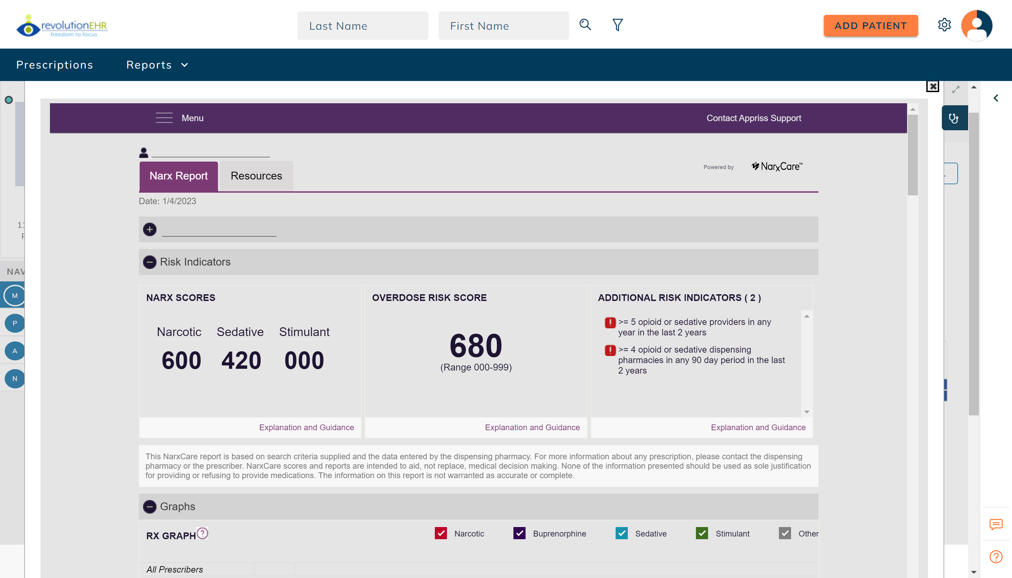Collapse the Graphs section
Image resolution: width=1012 pixels, height=578 pixels.
click(150, 506)
